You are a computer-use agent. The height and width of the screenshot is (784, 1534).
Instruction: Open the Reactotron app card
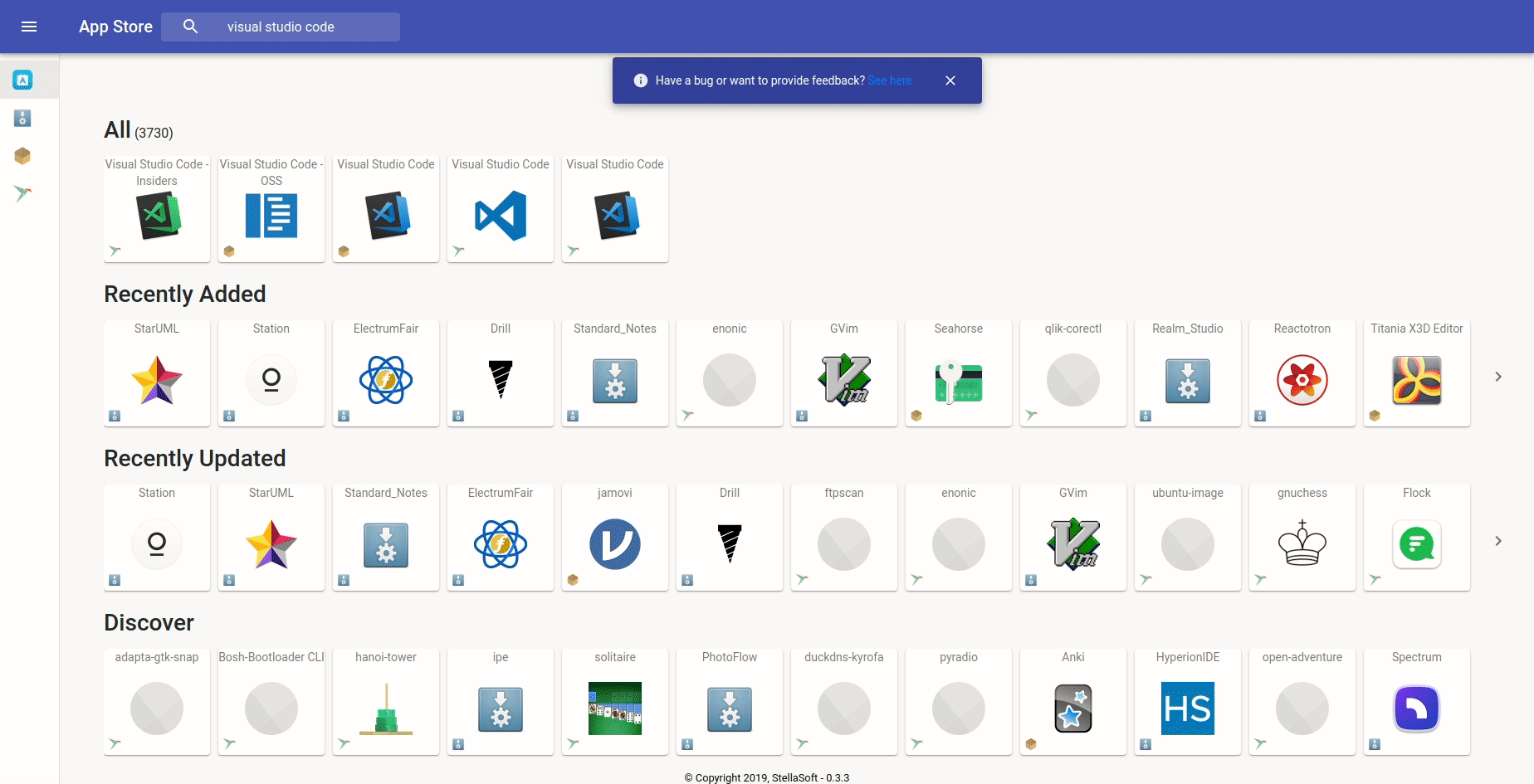(1302, 373)
